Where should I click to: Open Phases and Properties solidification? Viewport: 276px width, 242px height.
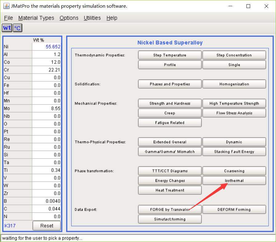(170, 84)
